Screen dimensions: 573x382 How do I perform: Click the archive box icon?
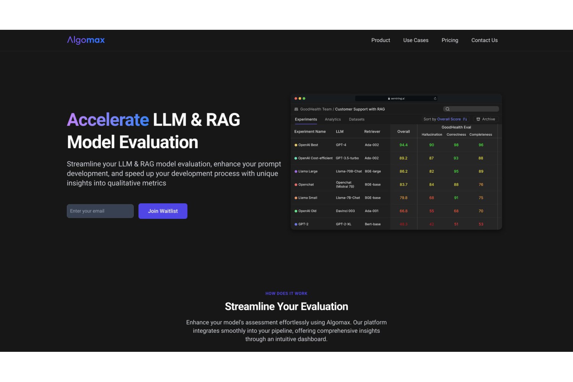point(478,119)
